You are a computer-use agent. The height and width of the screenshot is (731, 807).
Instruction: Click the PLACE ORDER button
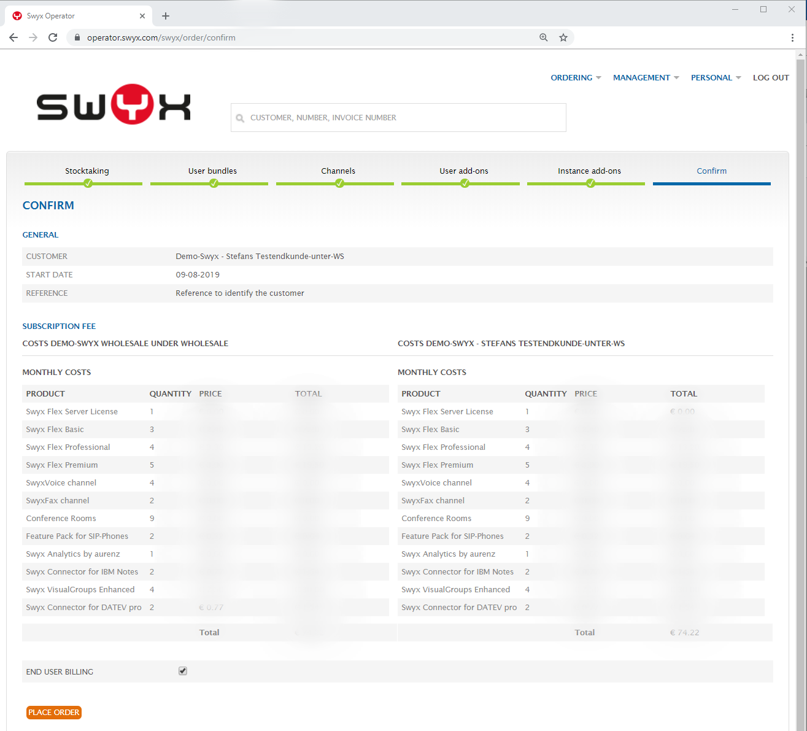[x=54, y=713]
